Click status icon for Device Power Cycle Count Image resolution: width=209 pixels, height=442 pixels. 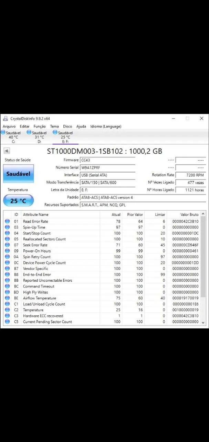7,262
